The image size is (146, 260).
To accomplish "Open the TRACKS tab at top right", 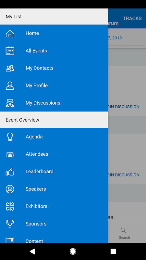I will [x=132, y=19].
